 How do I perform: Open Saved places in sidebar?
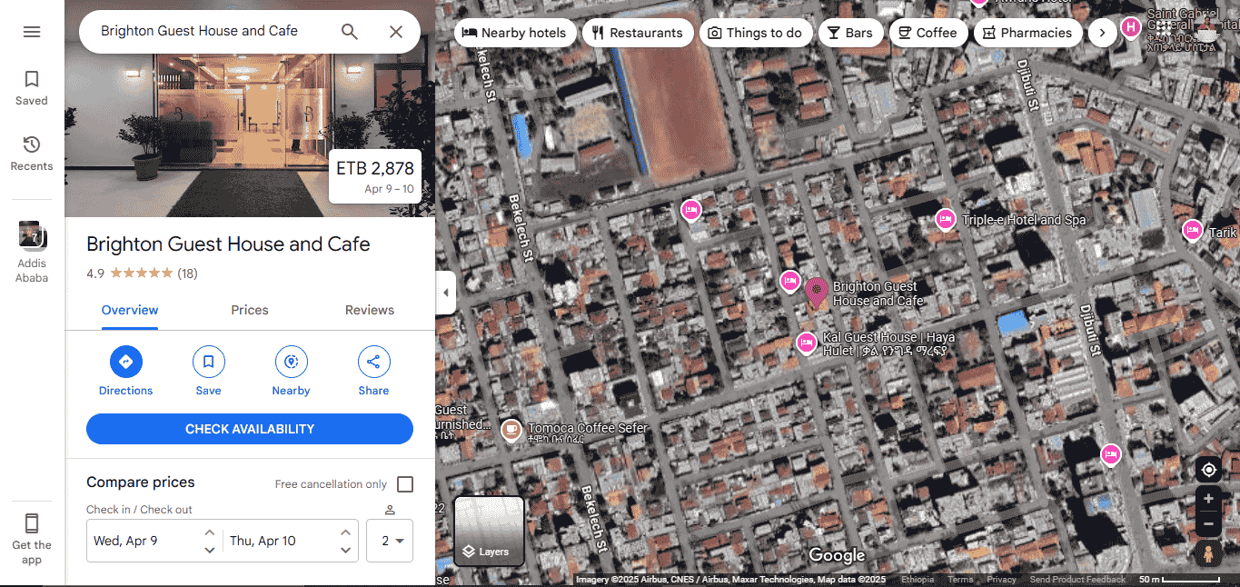point(32,87)
